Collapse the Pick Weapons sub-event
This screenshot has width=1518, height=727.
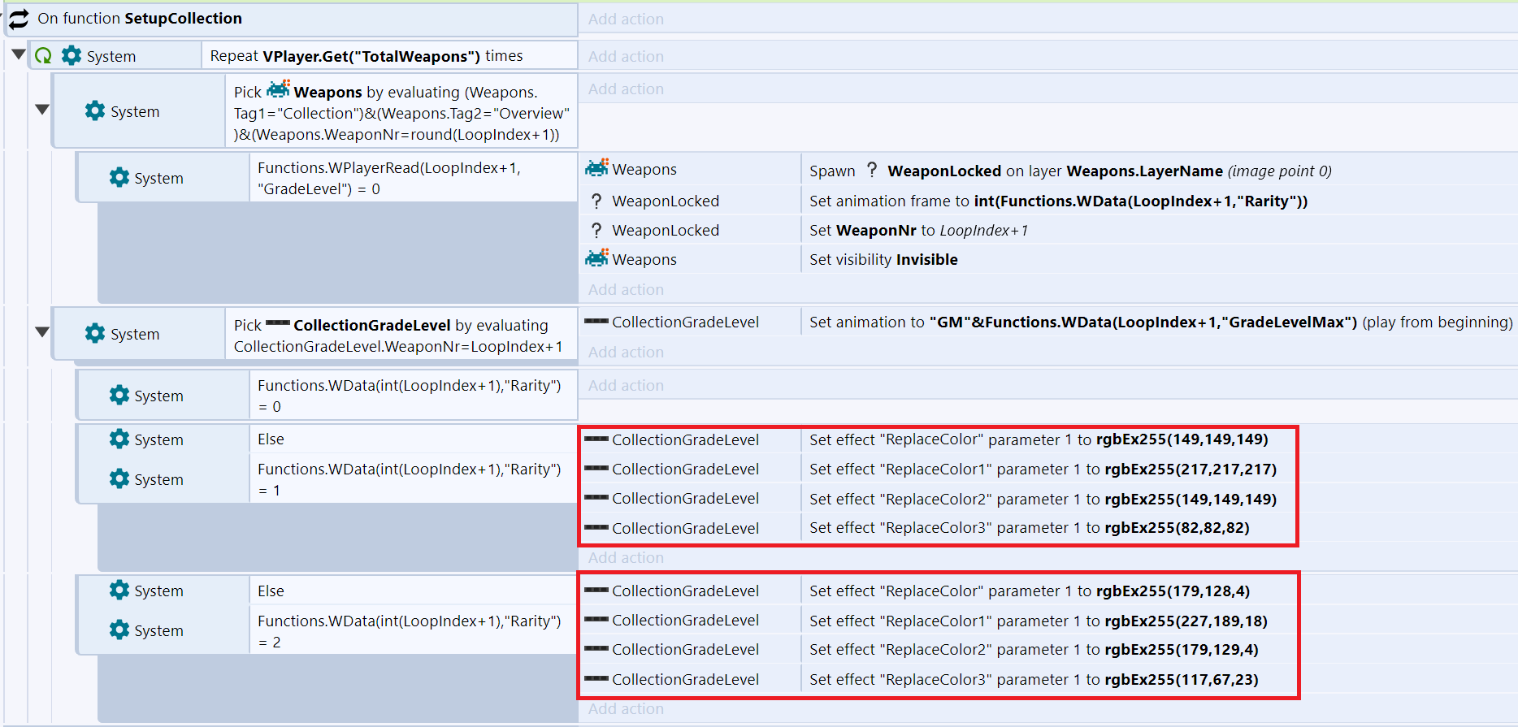[42, 109]
